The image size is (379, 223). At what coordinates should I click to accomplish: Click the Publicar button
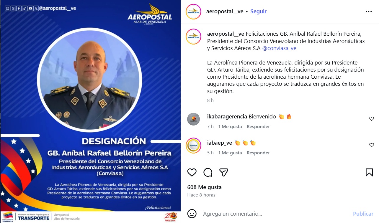click(363, 214)
